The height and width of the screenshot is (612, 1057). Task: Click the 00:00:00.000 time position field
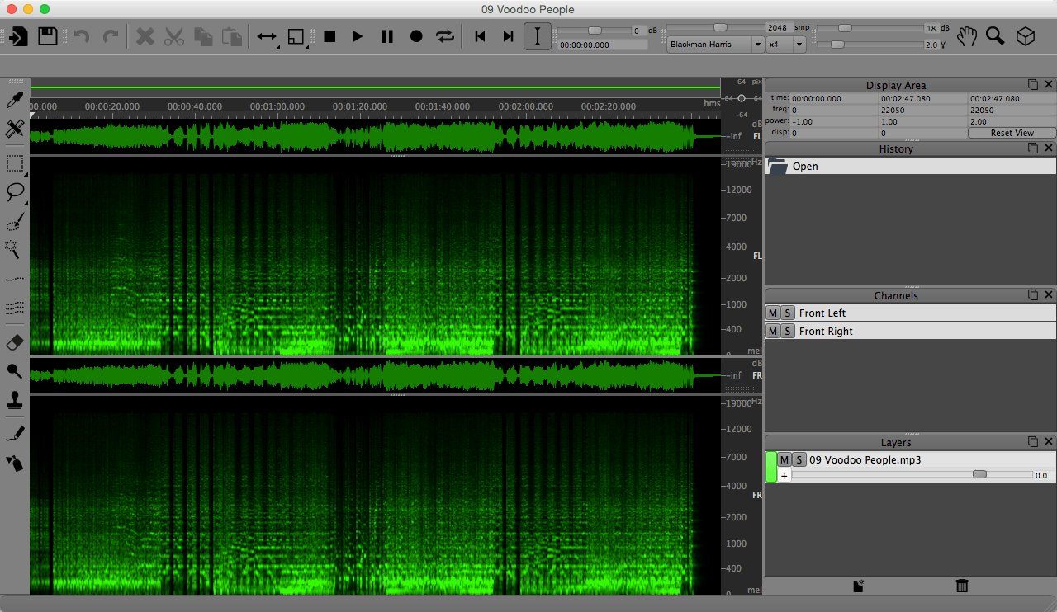(602, 45)
